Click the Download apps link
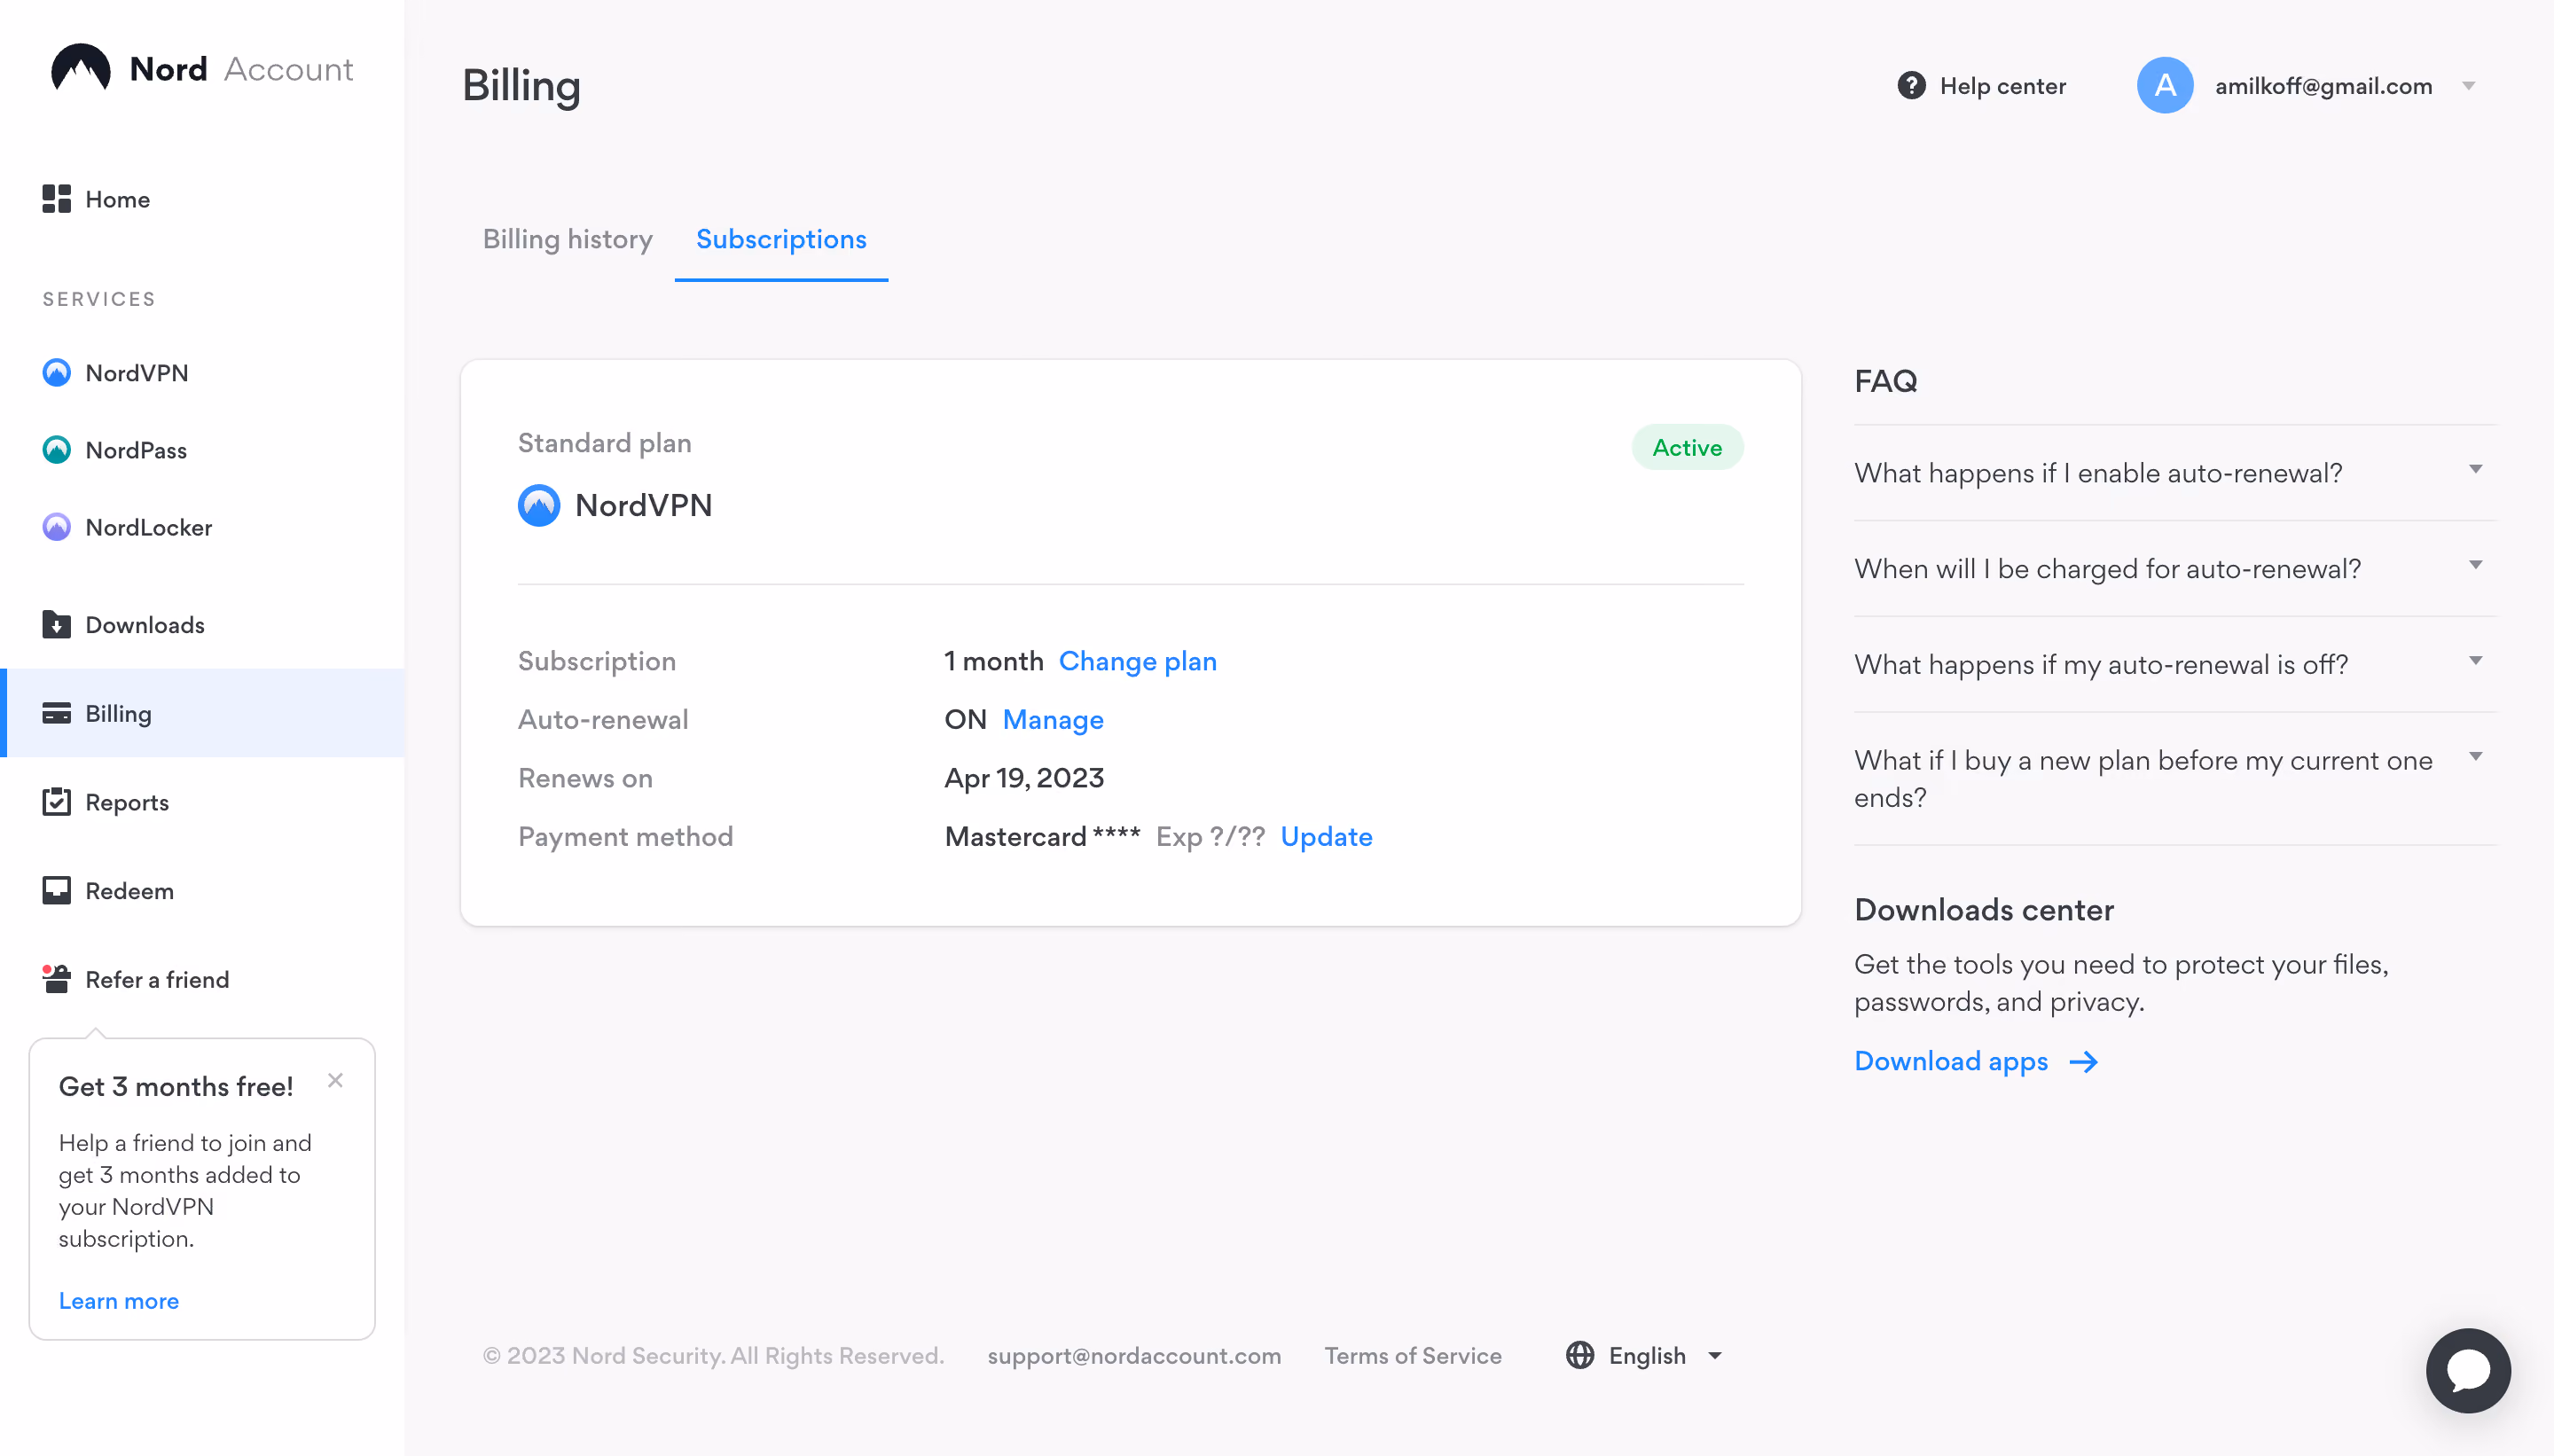Image resolution: width=2554 pixels, height=1456 pixels. pyautogui.click(x=1951, y=1062)
